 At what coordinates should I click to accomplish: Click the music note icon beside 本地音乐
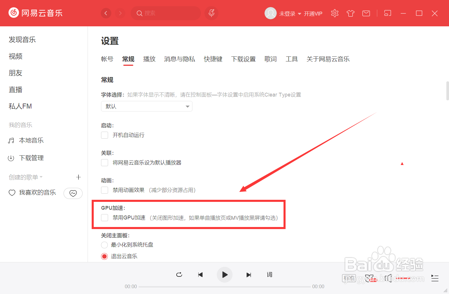pyautogui.click(x=11, y=141)
